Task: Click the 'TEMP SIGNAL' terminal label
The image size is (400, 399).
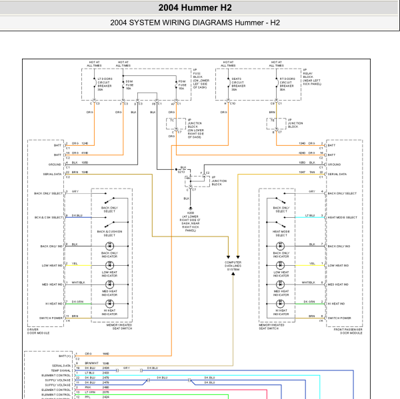Action: point(61,370)
